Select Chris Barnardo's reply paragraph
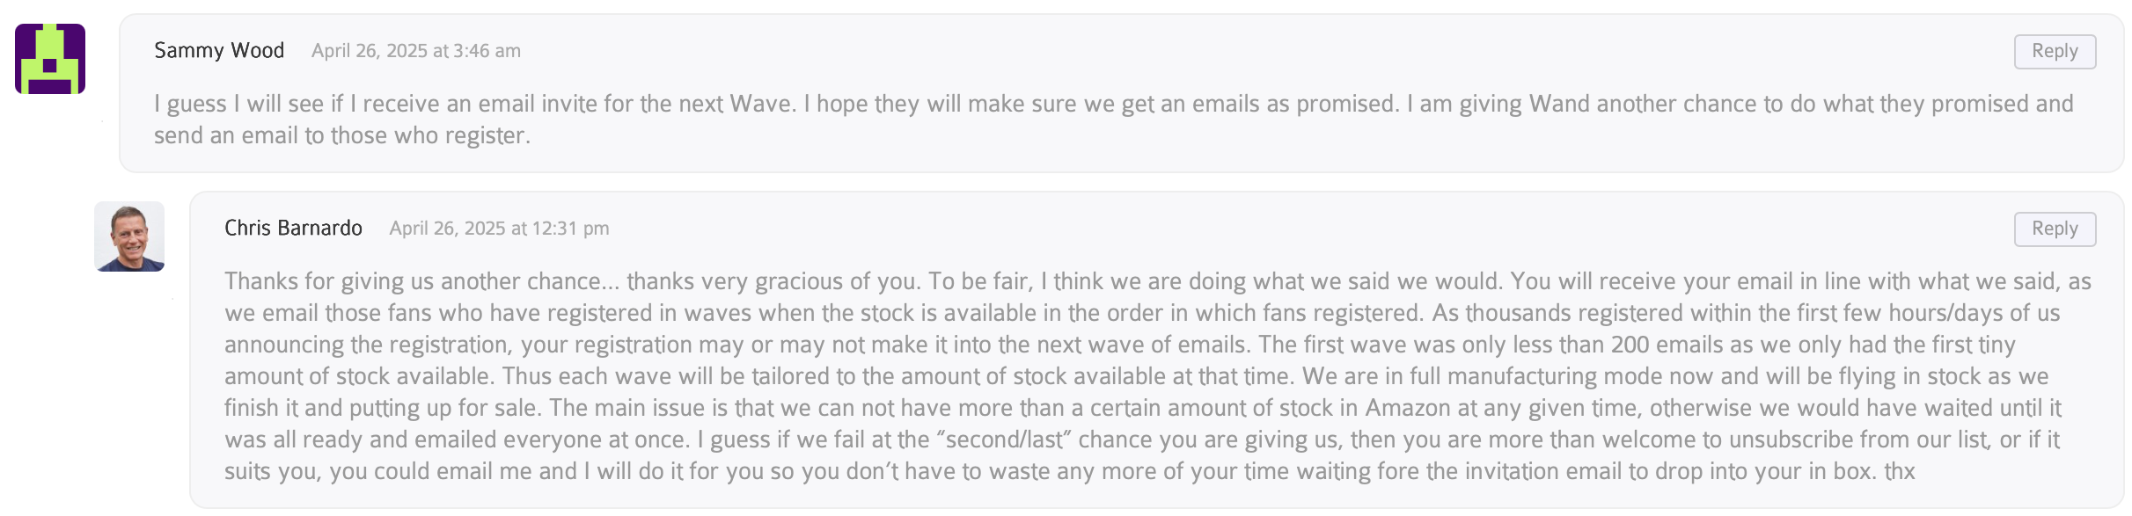2132x516 pixels. [1158, 376]
